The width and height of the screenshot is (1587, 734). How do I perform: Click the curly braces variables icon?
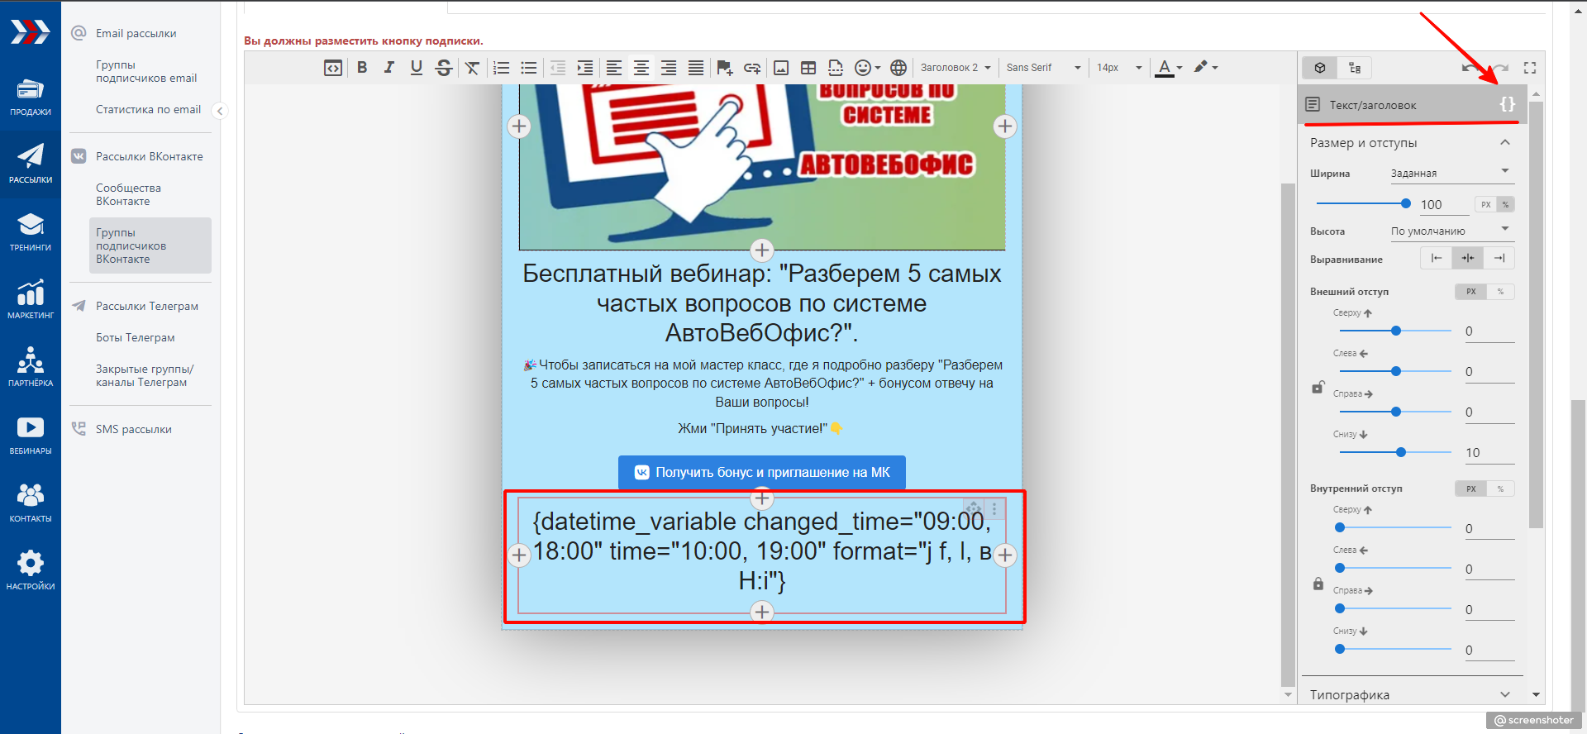(1507, 104)
